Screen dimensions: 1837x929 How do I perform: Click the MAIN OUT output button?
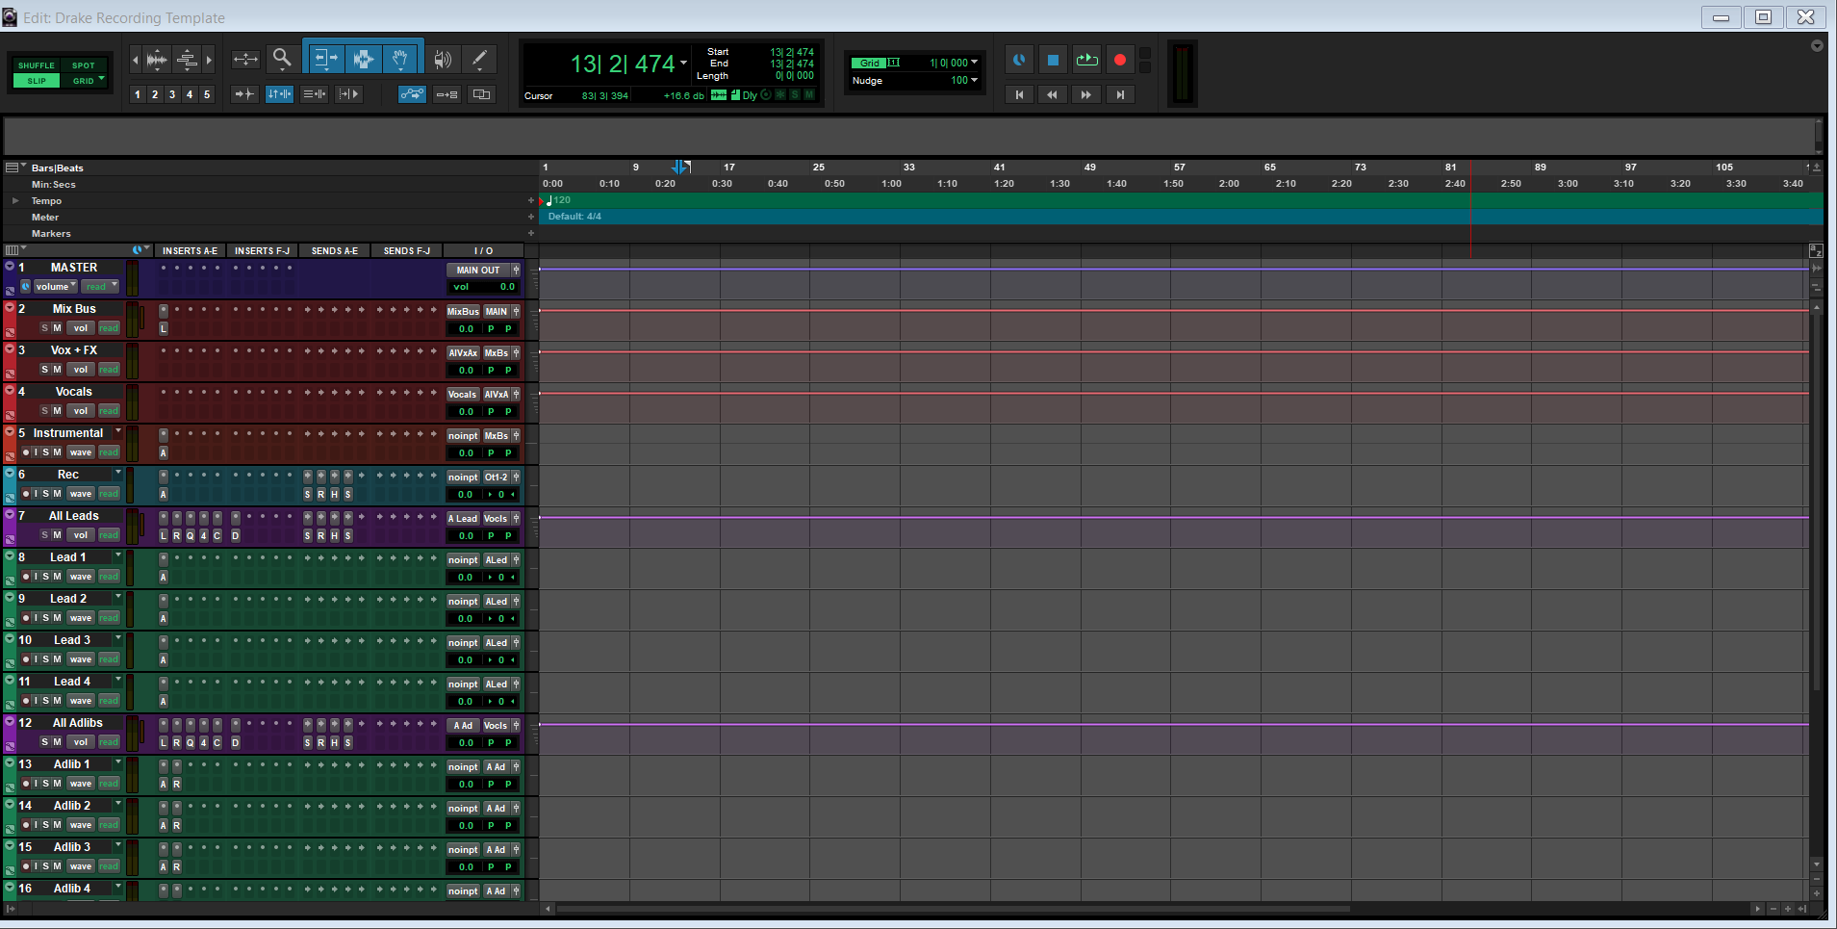[477, 271]
